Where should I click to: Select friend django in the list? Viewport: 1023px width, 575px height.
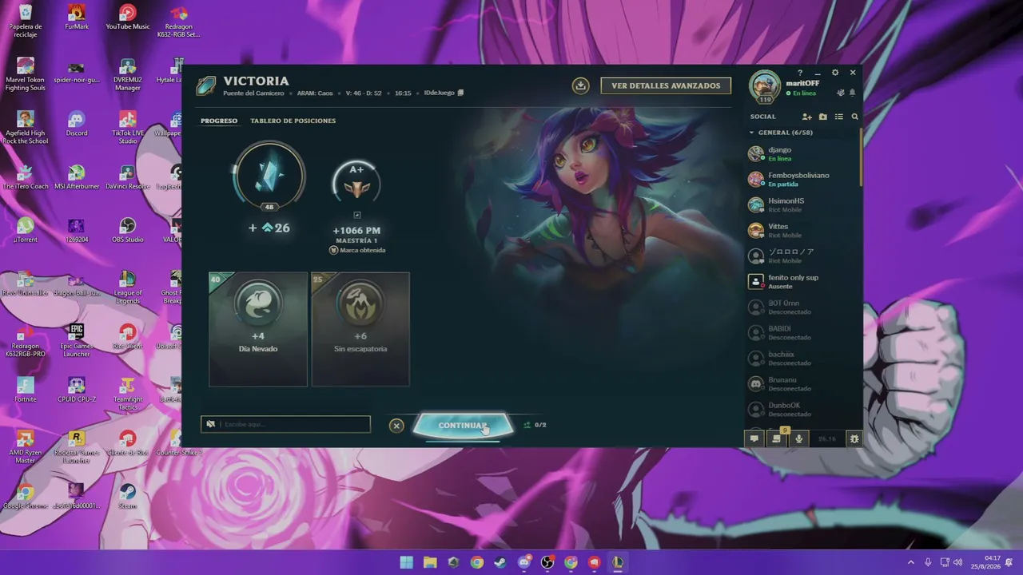click(x=802, y=153)
